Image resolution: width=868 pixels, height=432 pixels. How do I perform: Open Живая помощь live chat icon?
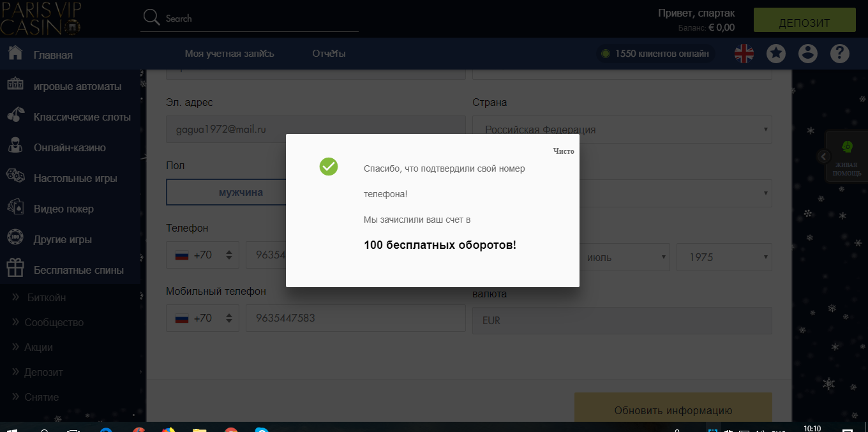pyautogui.click(x=848, y=147)
